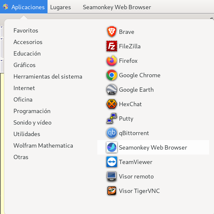Click the Firefox fox icon

pyautogui.click(x=112, y=61)
